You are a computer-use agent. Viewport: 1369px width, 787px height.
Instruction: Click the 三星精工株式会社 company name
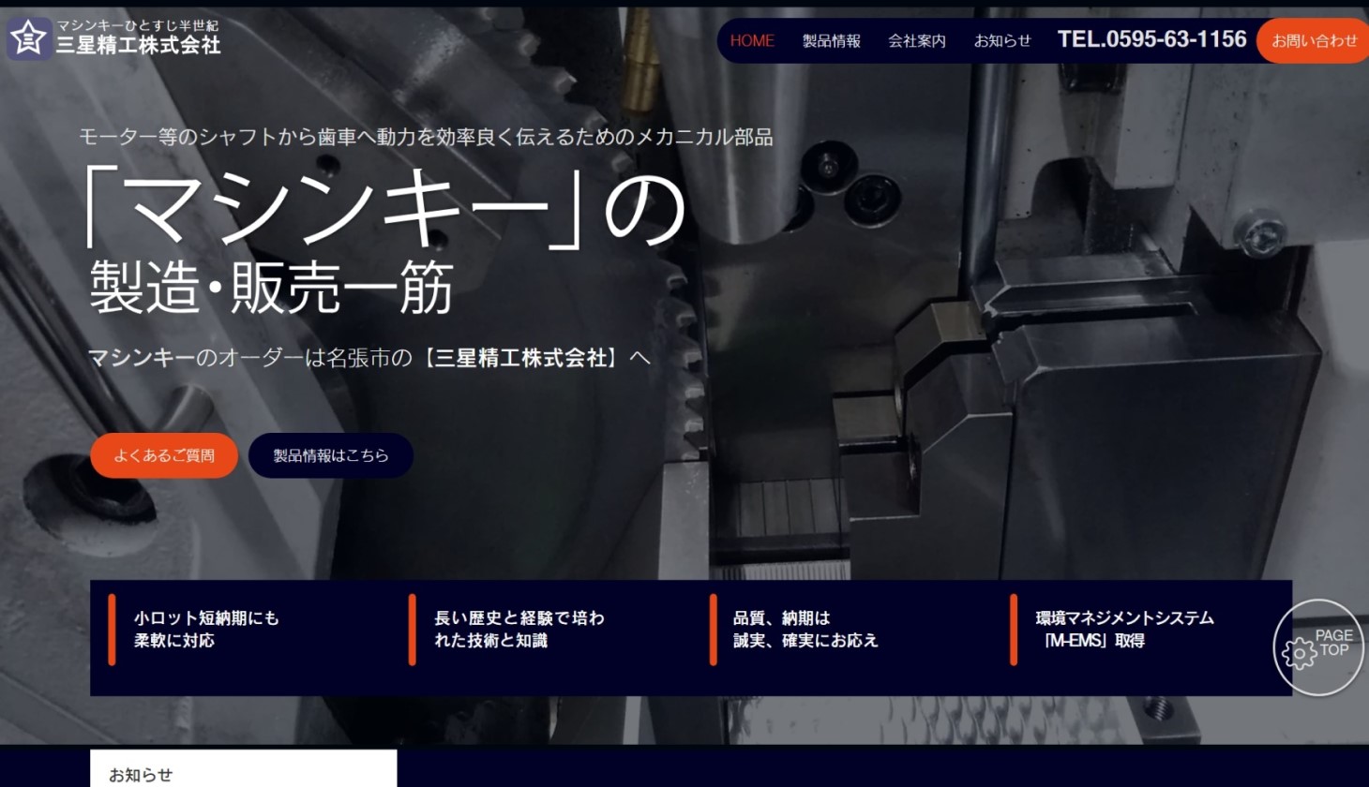click(138, 45)
